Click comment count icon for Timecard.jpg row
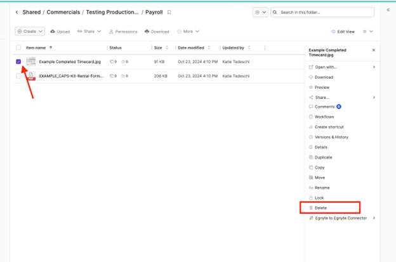396x262 pixels. click(112, 62)
